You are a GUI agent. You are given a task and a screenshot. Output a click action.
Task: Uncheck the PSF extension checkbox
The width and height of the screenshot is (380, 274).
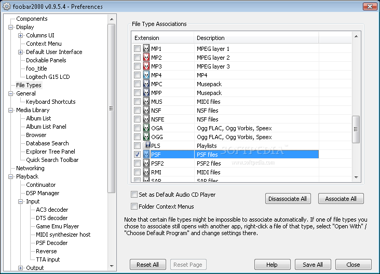click(137, 154)
